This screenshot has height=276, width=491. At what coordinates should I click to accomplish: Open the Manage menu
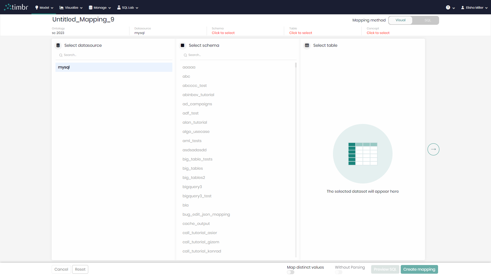[100, 7]
